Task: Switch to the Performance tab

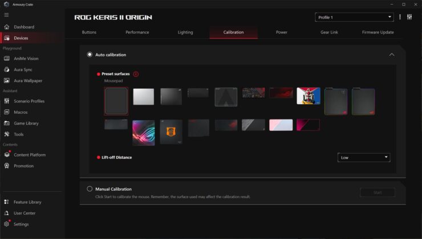Action: [x=137, y=32]
